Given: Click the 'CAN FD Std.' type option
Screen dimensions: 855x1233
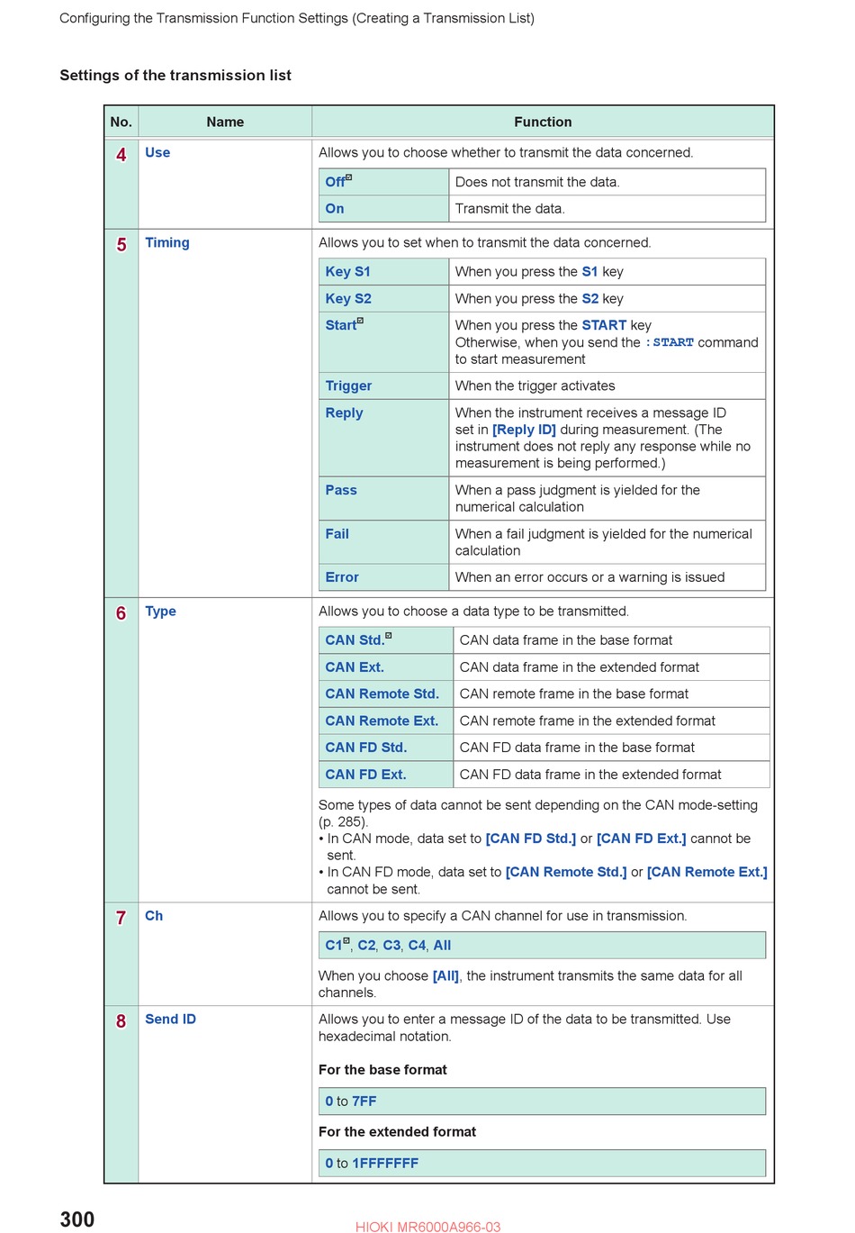Looking at the screenshot, I should 366,748.
